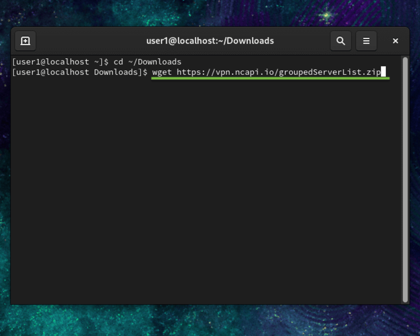Click the terminal vertical scrollbar
This screenshot has width=420, height=336.
point(405,180)
